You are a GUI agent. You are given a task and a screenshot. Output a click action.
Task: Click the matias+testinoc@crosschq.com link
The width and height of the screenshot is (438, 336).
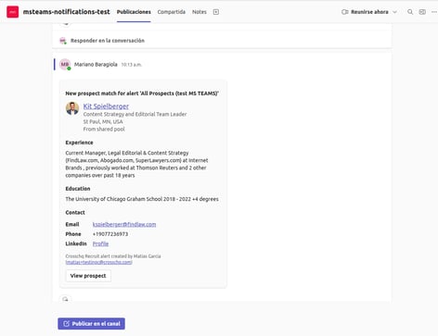click(98, 262)
